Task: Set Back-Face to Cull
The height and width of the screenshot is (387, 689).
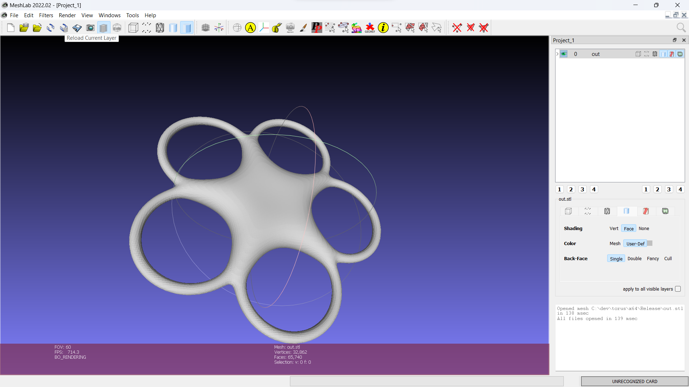Action: tap(668, 259)
